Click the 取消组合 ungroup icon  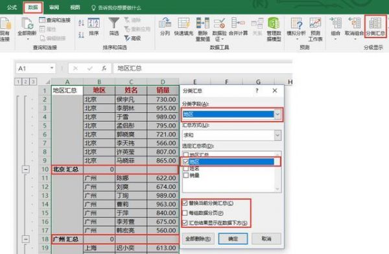pos(354,24)
